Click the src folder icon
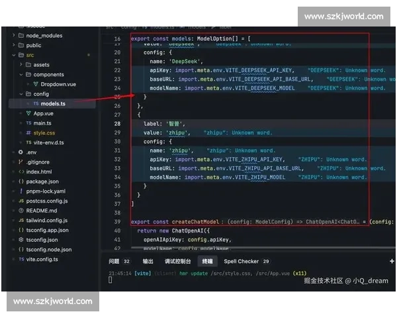 [21, 55]
